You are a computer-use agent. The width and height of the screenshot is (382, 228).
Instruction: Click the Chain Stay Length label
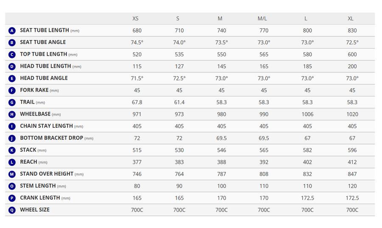(51, 126)
